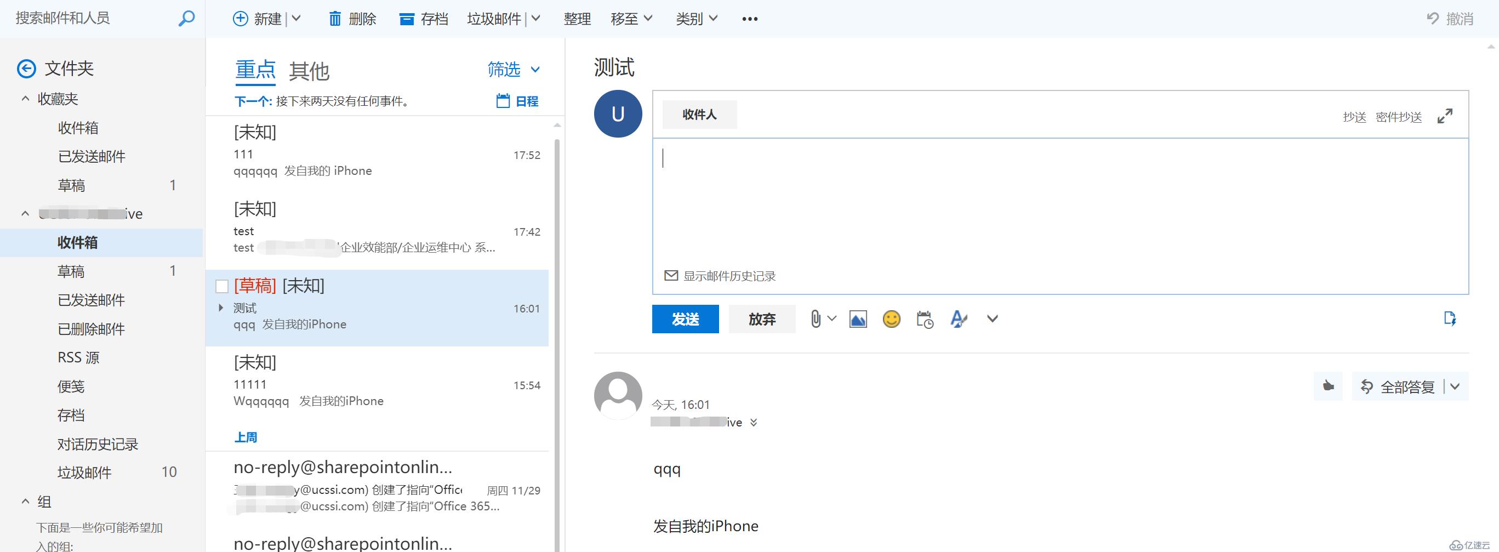
Task: Click the gray sender avatar
Action: point(618,396)
